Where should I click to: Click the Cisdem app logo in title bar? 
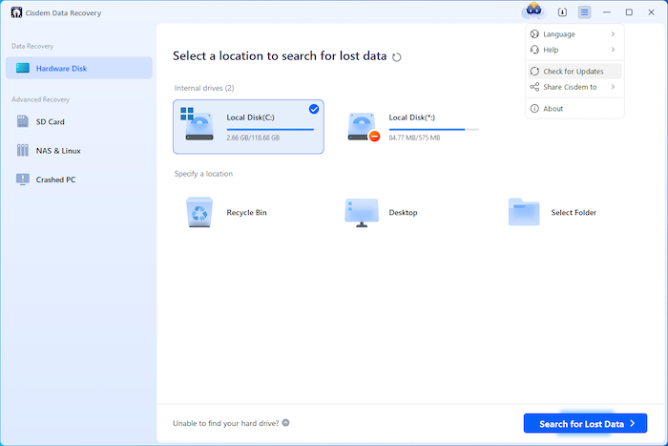click(16, 12)
